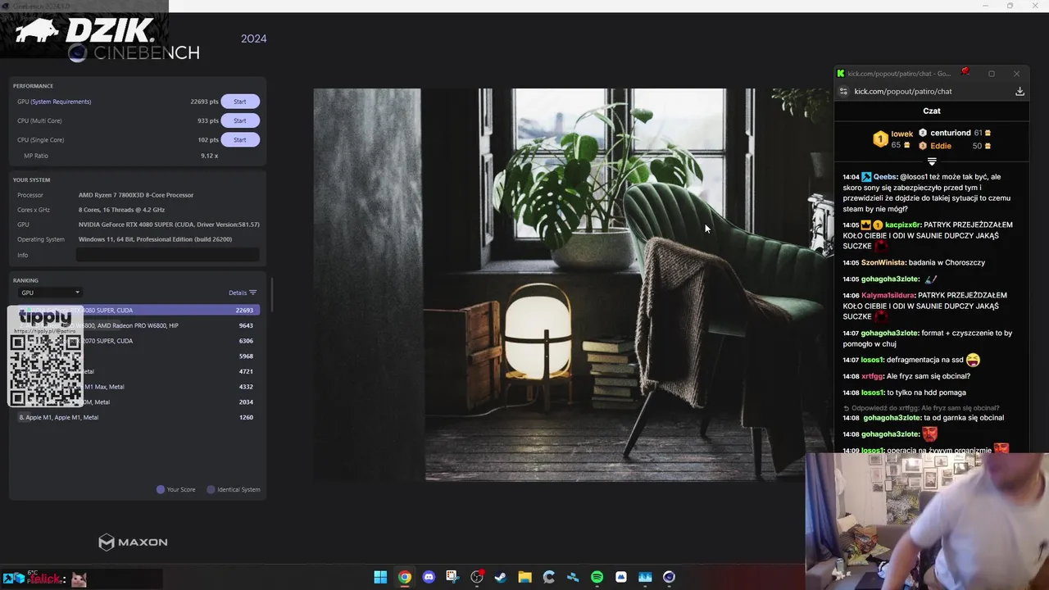Start the CPU (Single Core) benchmark
Screen dimensions: 1049x590
(x=240, y=139)
